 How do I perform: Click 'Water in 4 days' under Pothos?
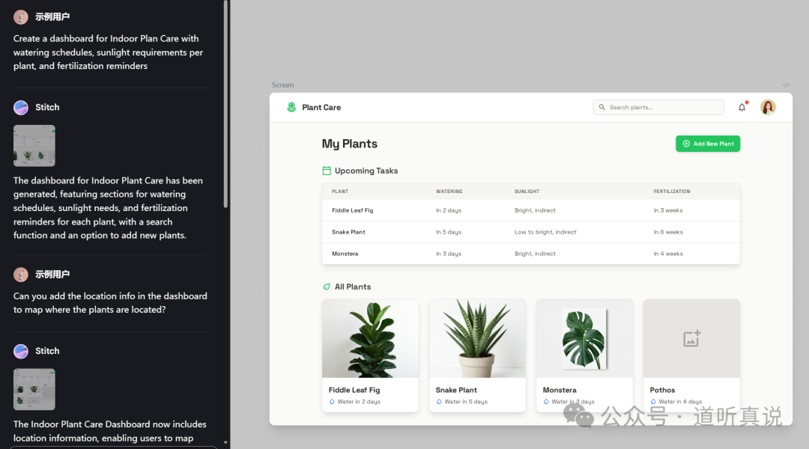(x=680, y=402)
